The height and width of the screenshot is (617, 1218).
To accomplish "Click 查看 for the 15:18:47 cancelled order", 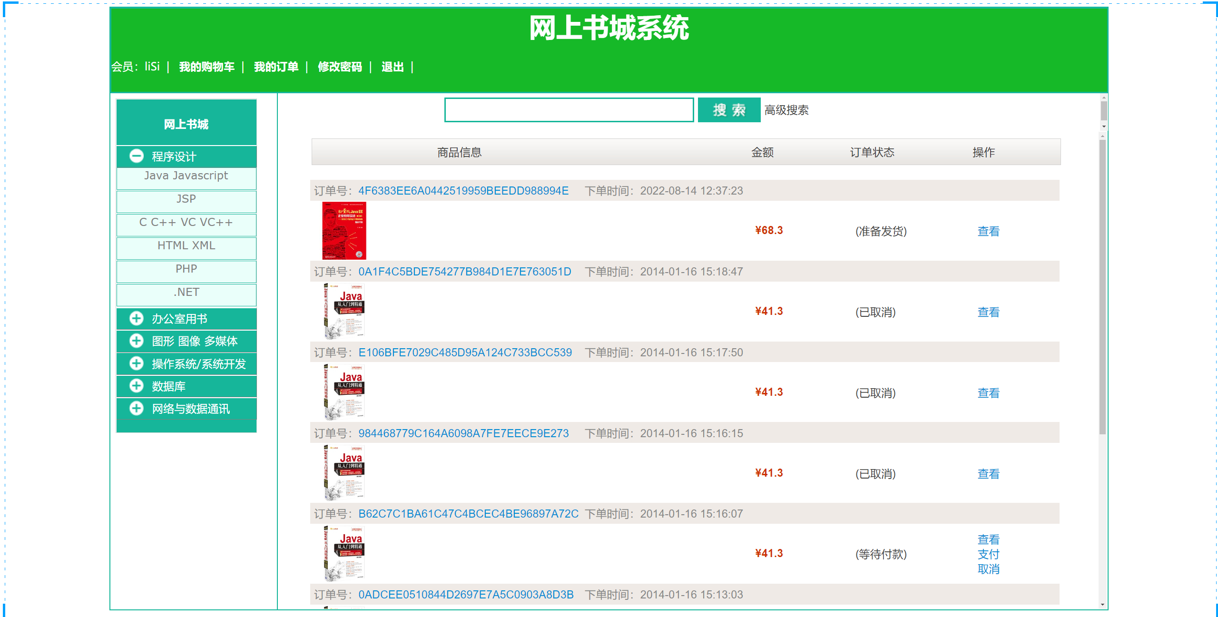I will (988, 312).
